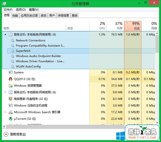Click the gear icon beside WLAN AutoConfig
The width and height of the screenshot is (161, 142).
(13, 67)
